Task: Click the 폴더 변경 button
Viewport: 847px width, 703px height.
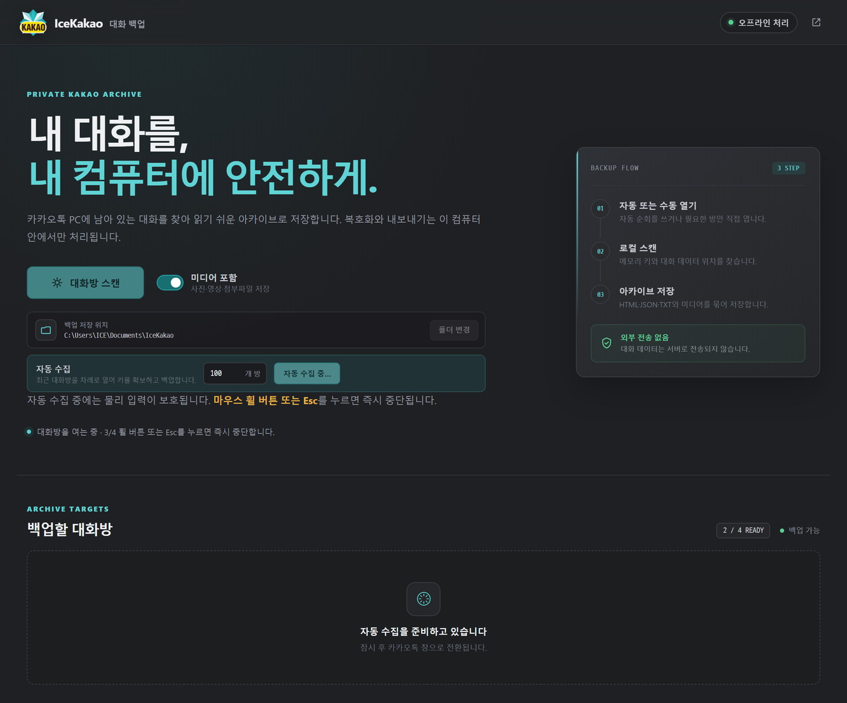Action: click(454, 330)
